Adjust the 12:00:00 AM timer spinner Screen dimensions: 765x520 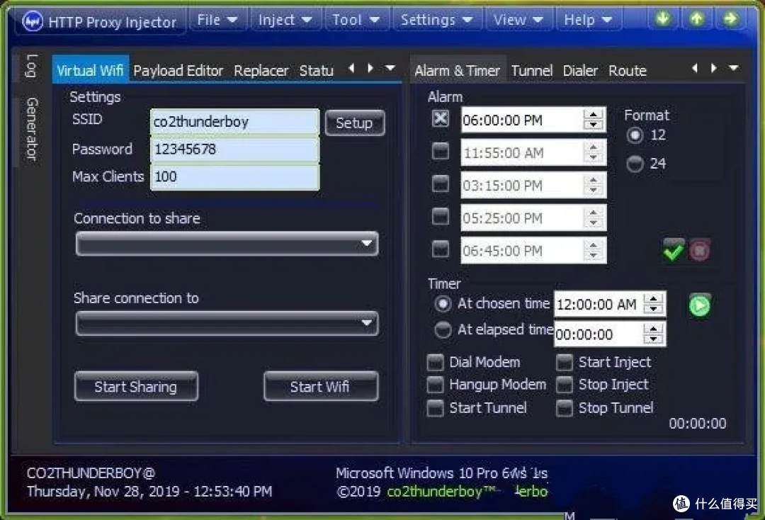pyautogui.click(x=653, y=304)
